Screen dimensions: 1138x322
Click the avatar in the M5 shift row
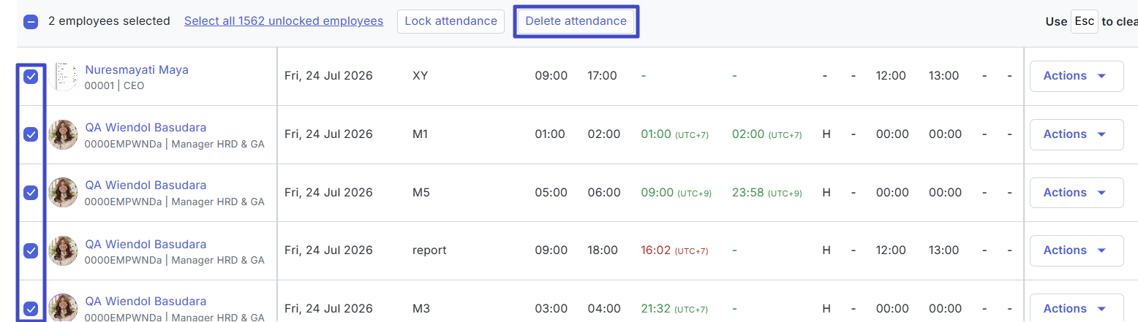(x=63, y=193)
